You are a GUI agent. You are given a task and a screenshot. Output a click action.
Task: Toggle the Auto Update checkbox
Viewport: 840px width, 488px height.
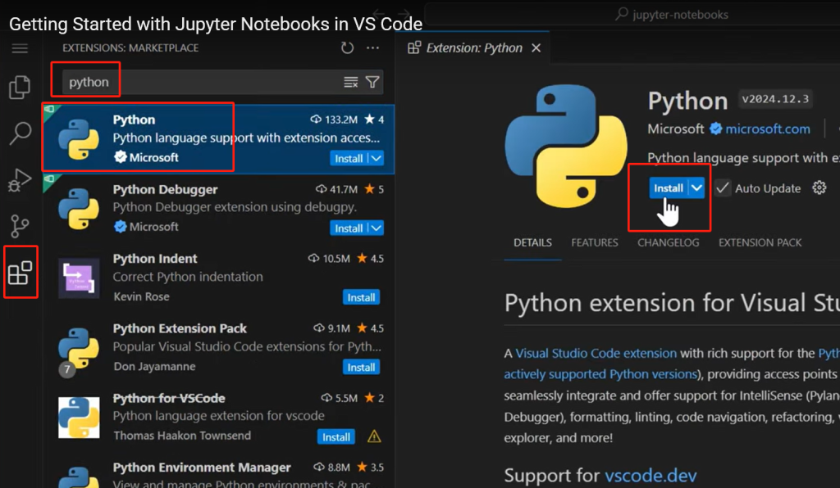722,188
